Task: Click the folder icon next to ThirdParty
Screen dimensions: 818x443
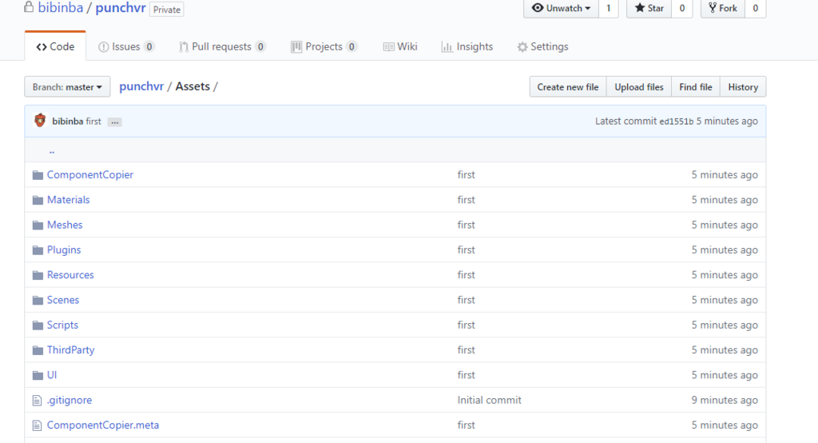Action: 38,350
